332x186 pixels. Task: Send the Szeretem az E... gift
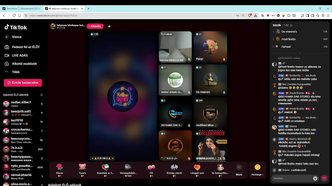point(105,170)
